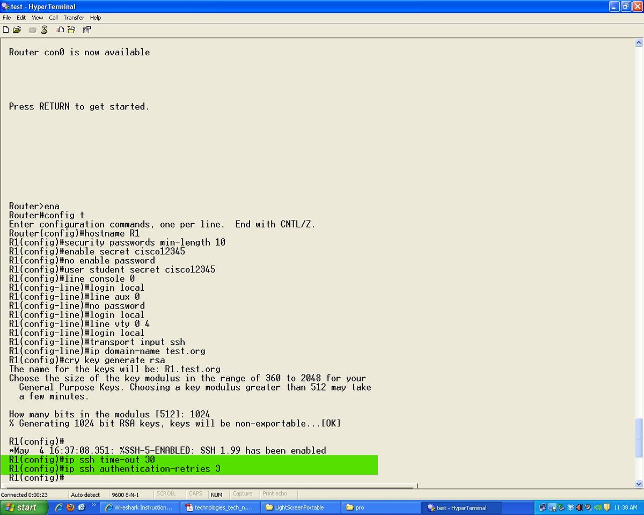Toggle Print echo in the status bar
644x515 pixels.
[275, 494]
